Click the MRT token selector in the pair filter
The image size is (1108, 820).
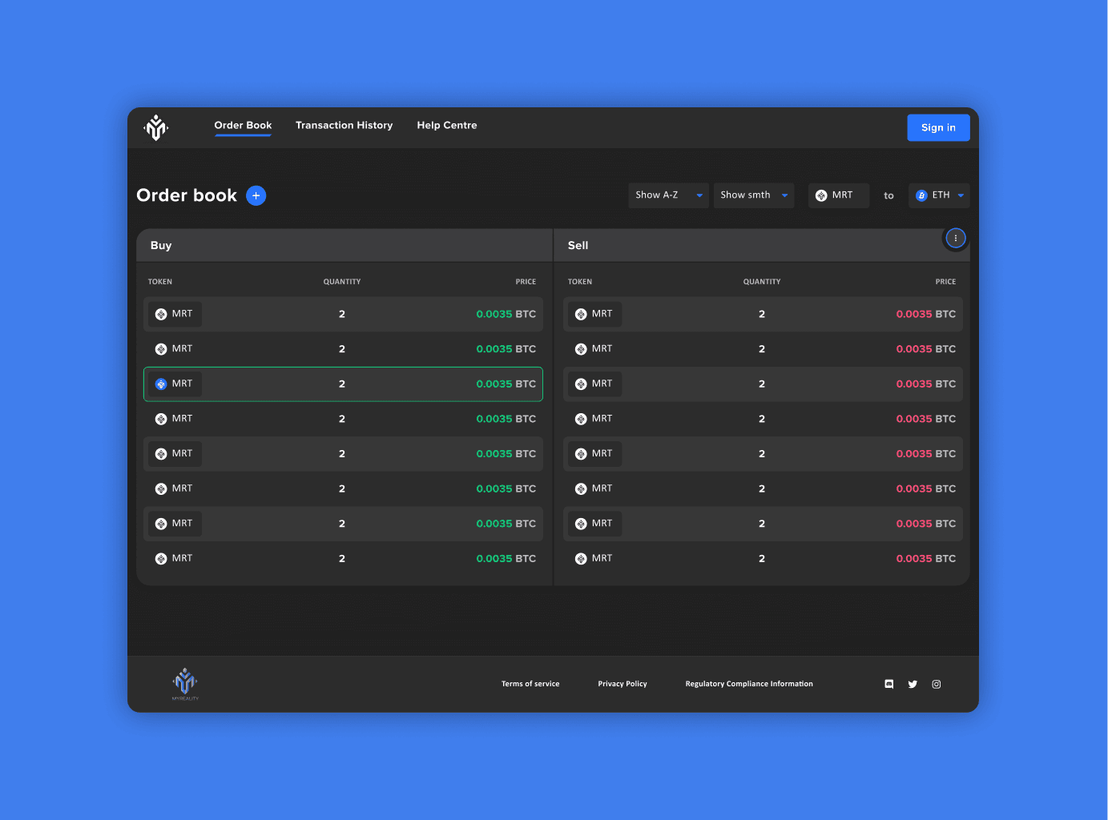pos(838,195)
